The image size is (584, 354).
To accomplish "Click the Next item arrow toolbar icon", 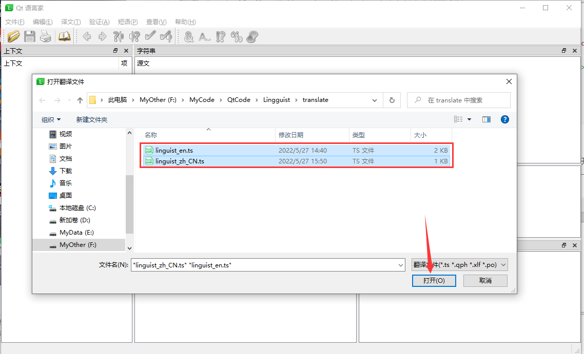I will (103, 36).
